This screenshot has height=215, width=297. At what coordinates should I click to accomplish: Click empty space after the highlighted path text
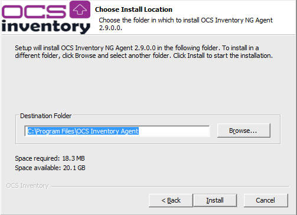(174, 131)
